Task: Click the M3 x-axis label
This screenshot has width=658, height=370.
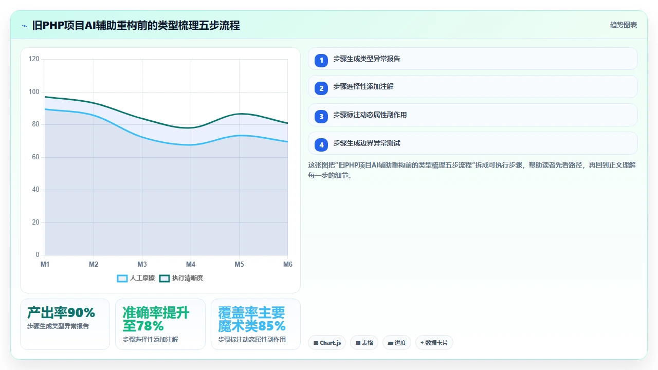Action: [142, 264]
